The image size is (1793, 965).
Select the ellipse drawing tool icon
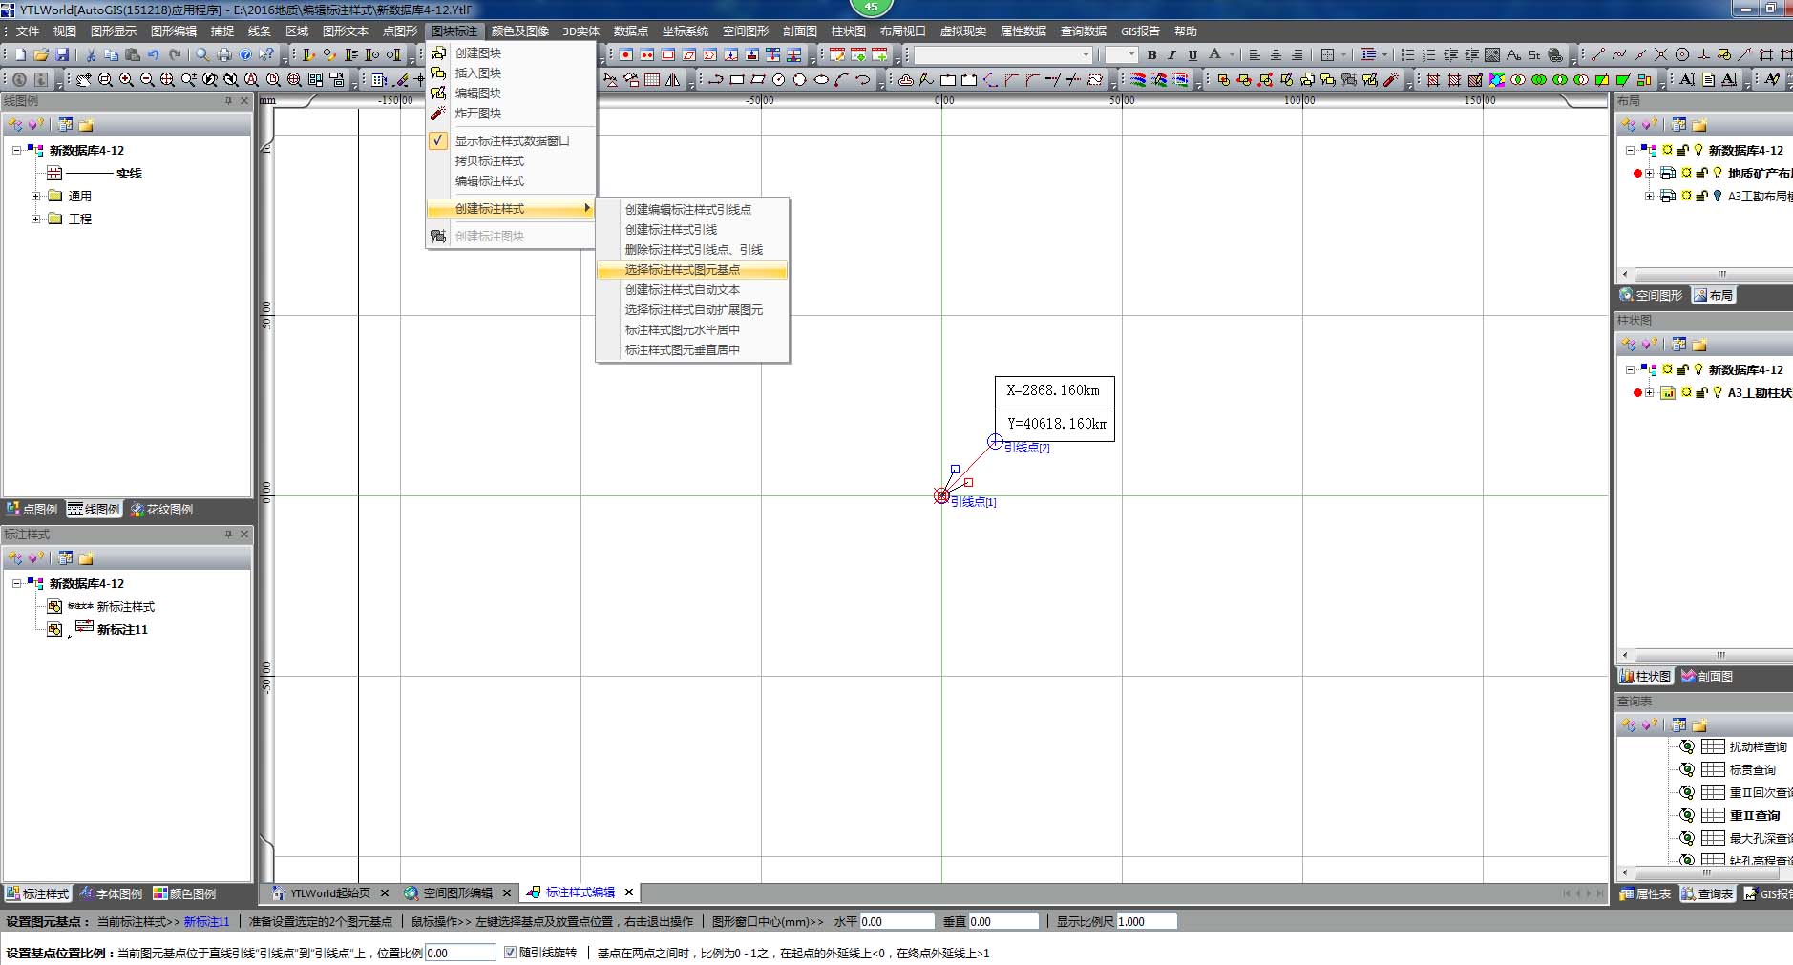coord(821,80)
